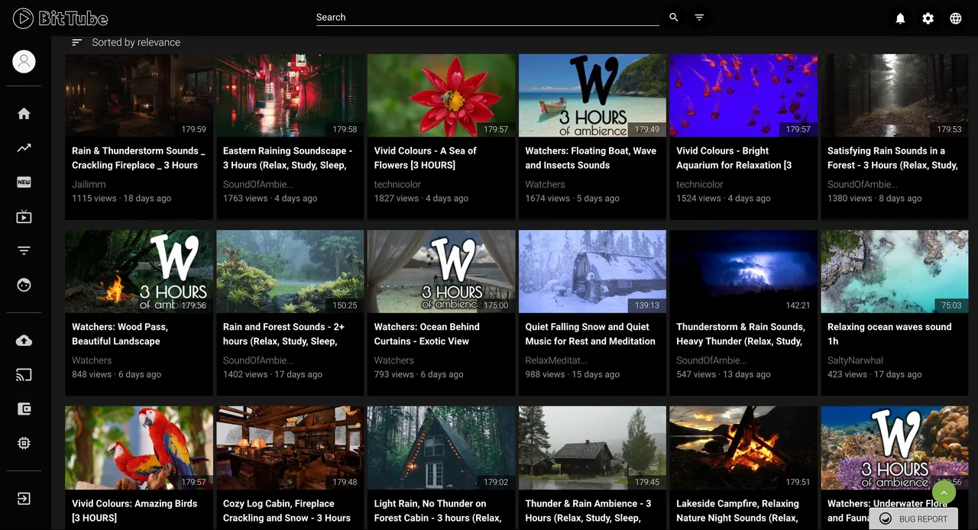Screen dimensions: 978x530
Task: Visit SaltyNarwhal channel
Action: tap(855, 360)
